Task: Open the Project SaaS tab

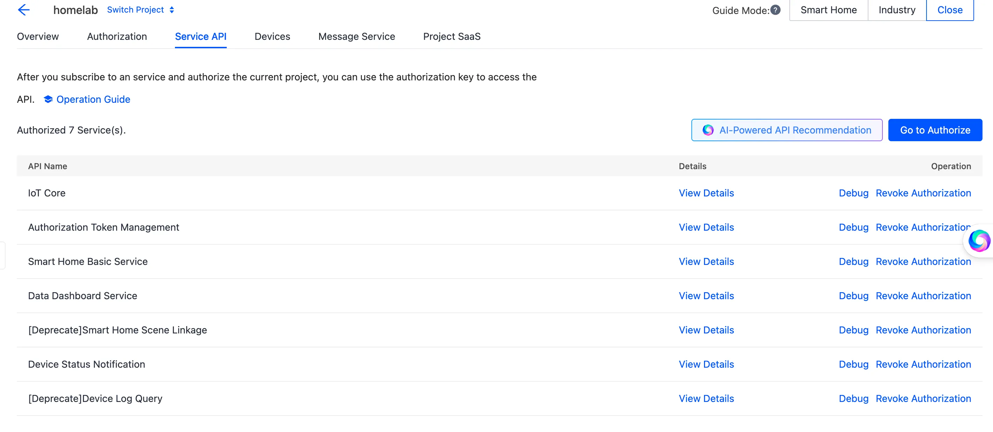Action: (452, 37)
